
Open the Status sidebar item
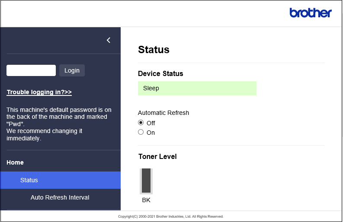pyautogui.click(x=29, y=180)
